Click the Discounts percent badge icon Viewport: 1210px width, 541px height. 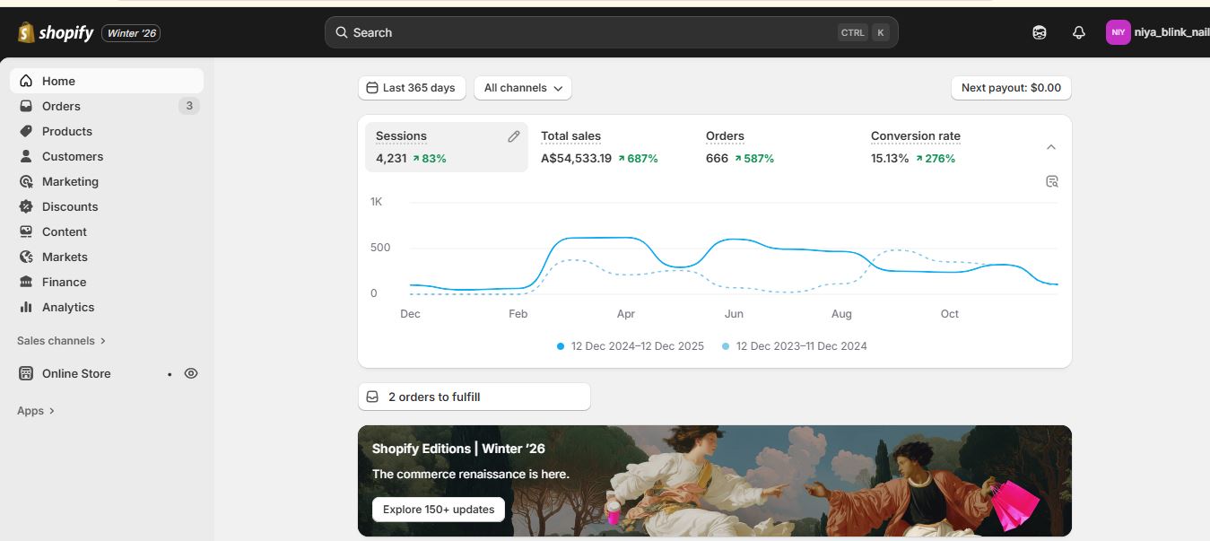26,206
